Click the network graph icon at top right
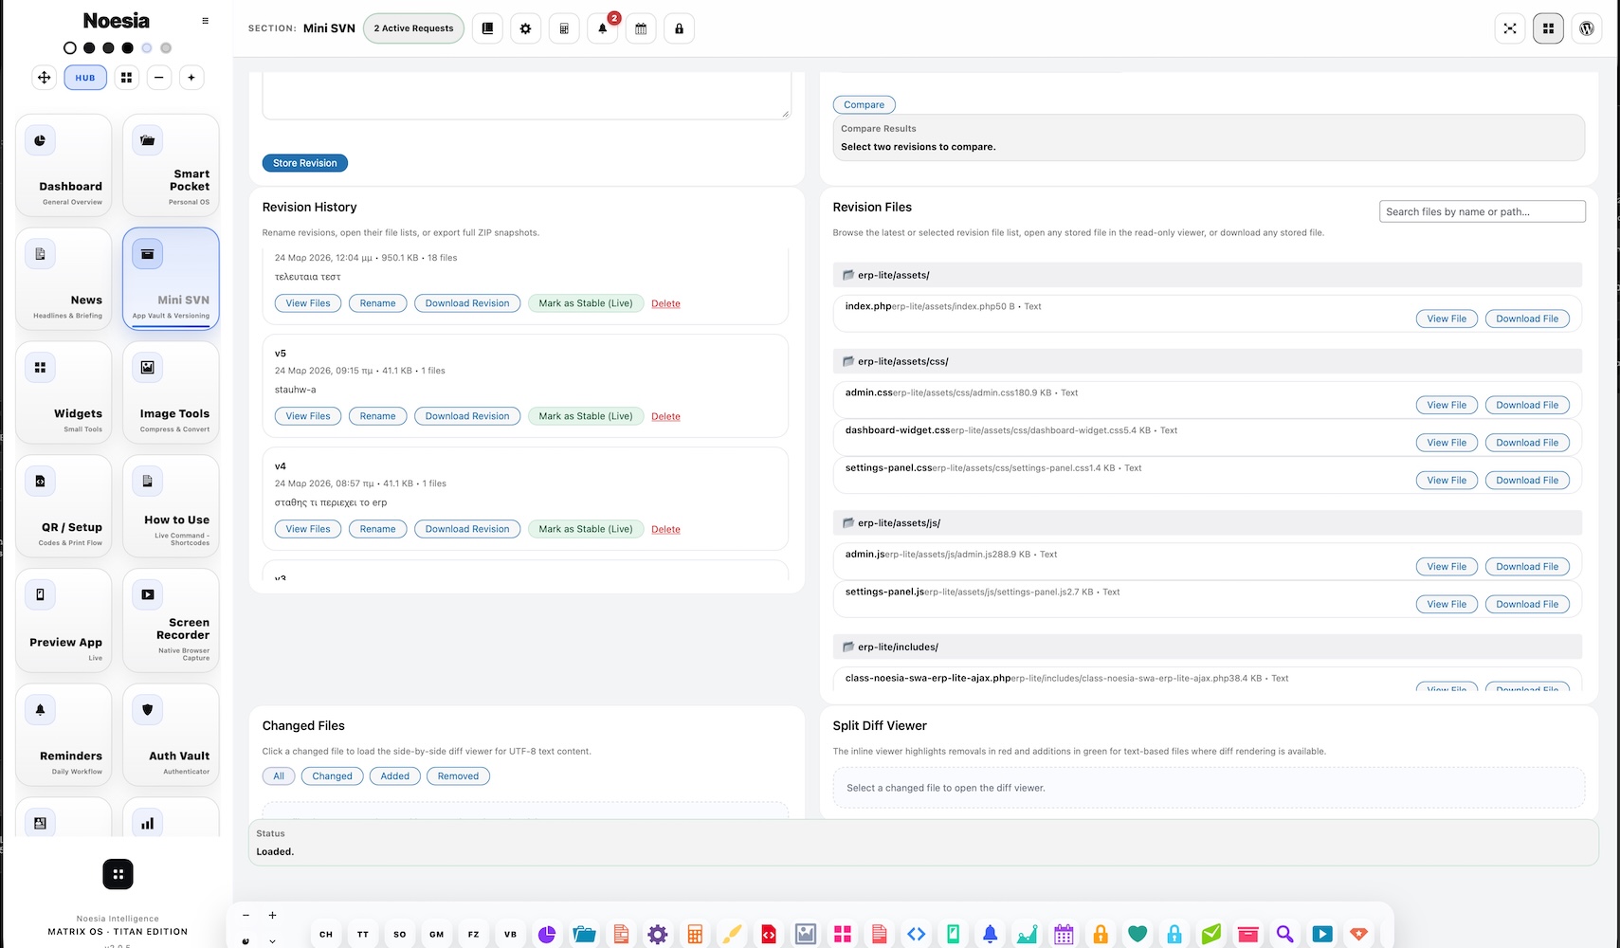This screenshot has width=1620, height=948. click(x=1510, y=28)
